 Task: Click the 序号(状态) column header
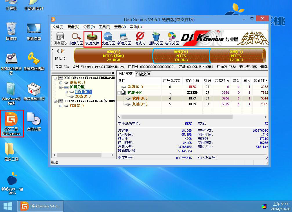coord(172,81)
